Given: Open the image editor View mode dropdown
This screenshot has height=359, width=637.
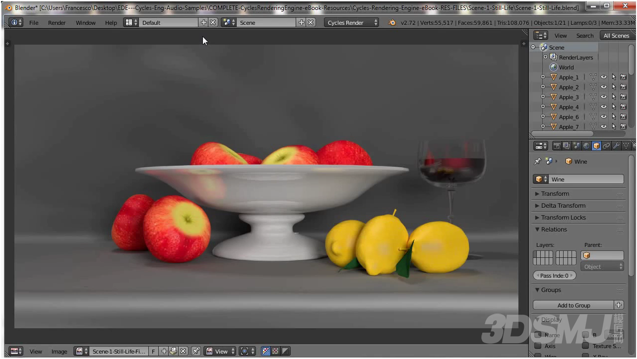Looking at the screenshot, I should point(221,351).
